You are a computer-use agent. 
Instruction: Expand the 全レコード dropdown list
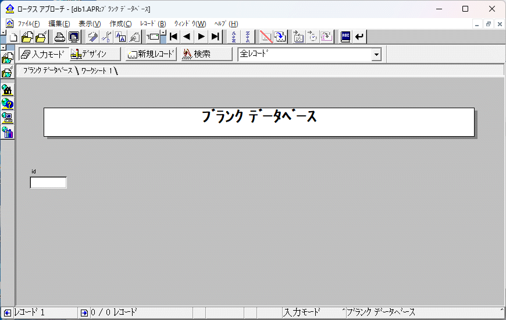click(x=376, y=54)
